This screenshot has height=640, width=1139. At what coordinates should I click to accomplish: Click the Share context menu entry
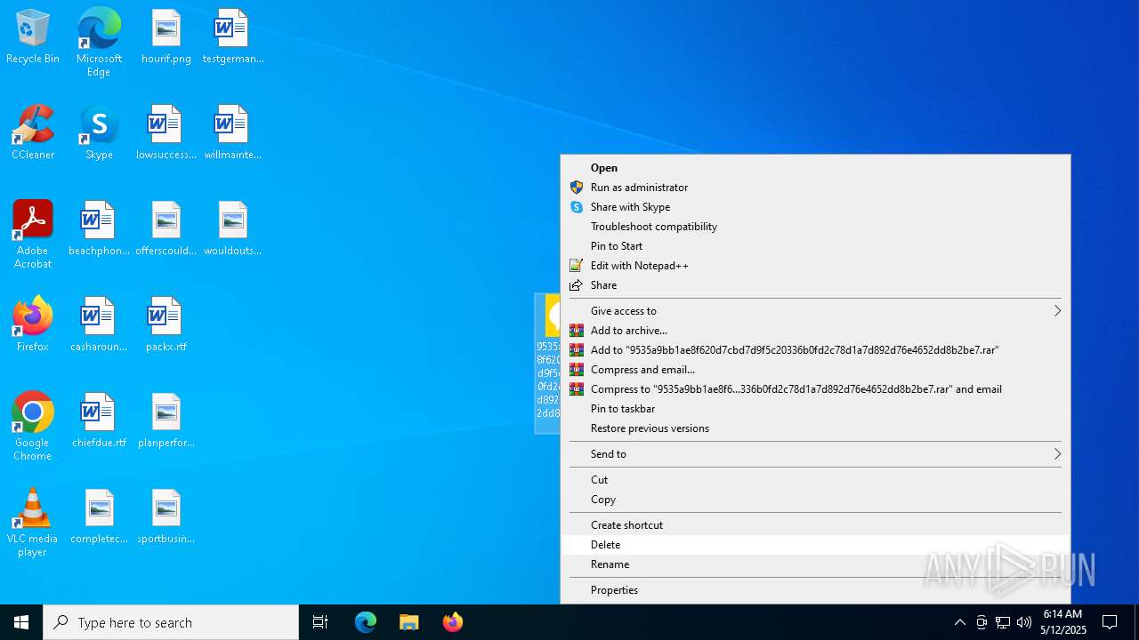click(815, 285)
